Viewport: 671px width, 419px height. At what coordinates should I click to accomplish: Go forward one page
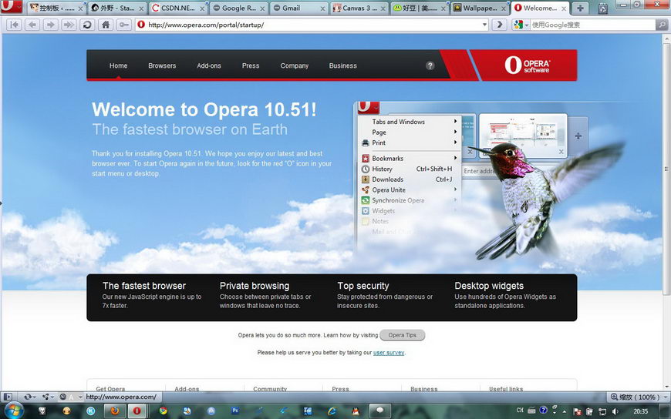tap(50, 25)
